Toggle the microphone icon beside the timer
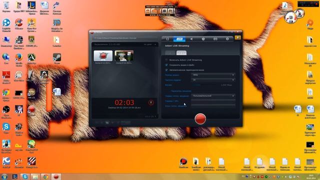 pos(151,102)
